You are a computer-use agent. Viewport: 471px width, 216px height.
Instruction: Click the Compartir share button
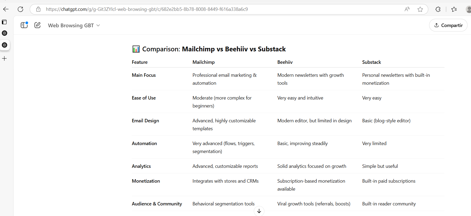(448, 25)
